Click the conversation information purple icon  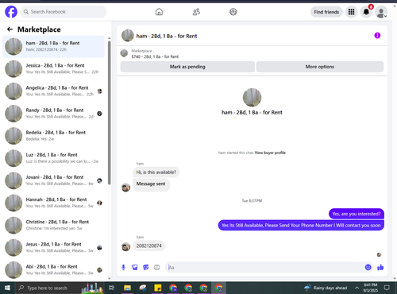377,36
